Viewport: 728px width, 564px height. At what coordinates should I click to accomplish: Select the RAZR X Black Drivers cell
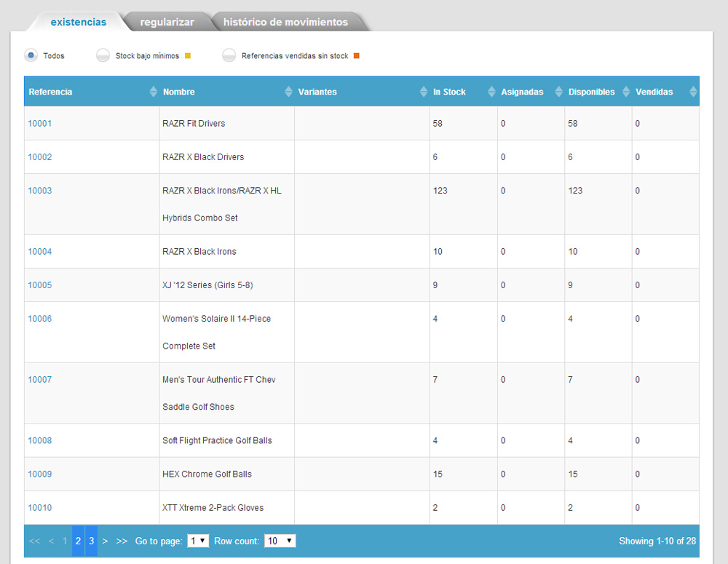click(x=227, y=157)
